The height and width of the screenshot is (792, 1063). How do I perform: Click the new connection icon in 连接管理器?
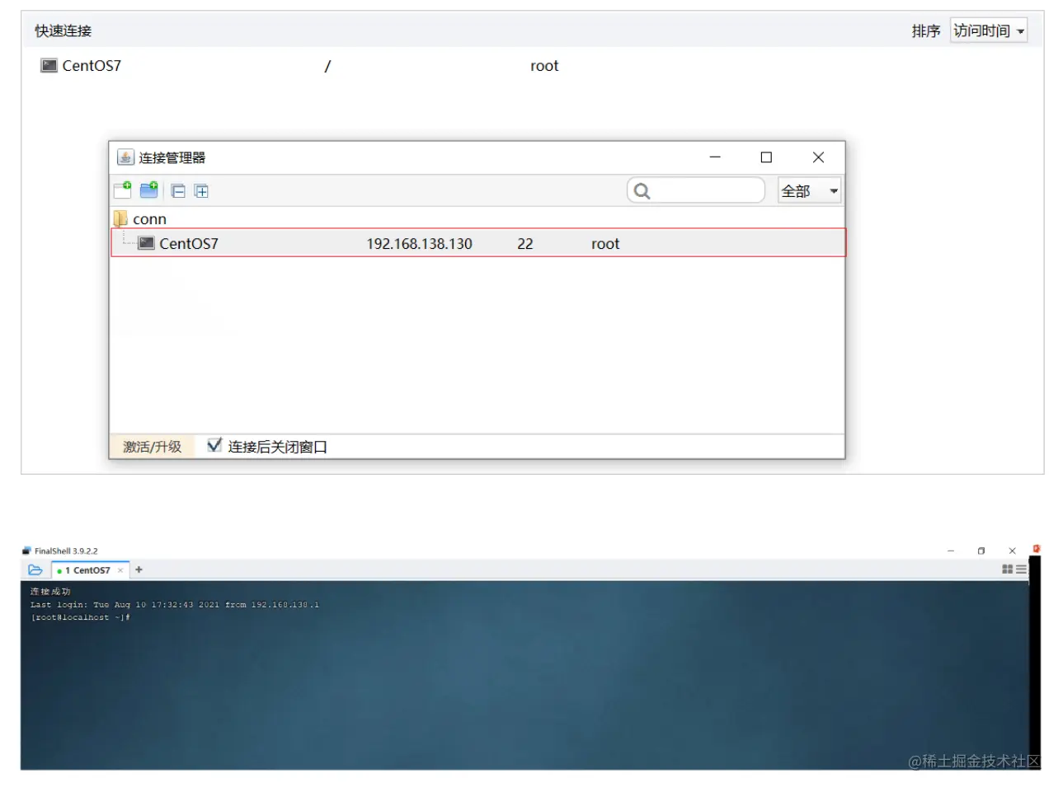(x=122, y=190)
